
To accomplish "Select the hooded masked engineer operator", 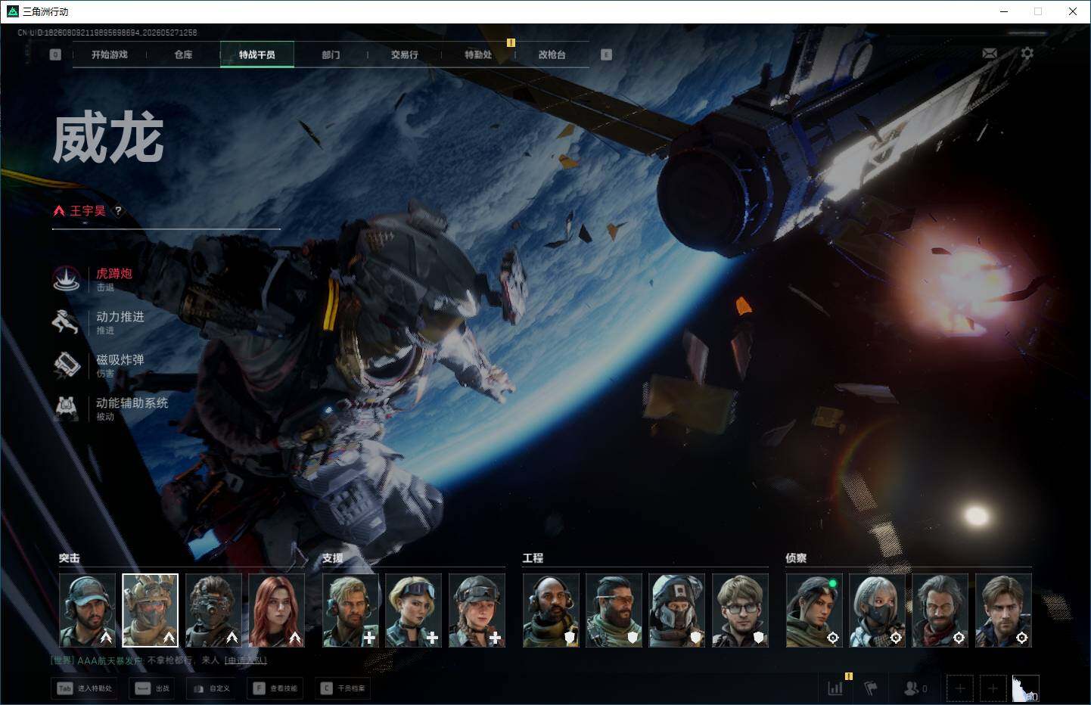I will point(677,610).
